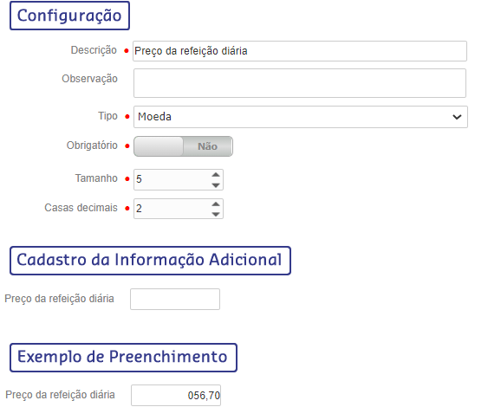Viewport: 501px width, 420px height.
Task: Click the Obrigatório field label
Action: click(x=92, y=145)
